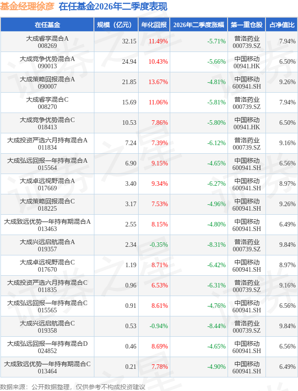
Task: Click the 第一重仓股 column header
Action: 247,25
